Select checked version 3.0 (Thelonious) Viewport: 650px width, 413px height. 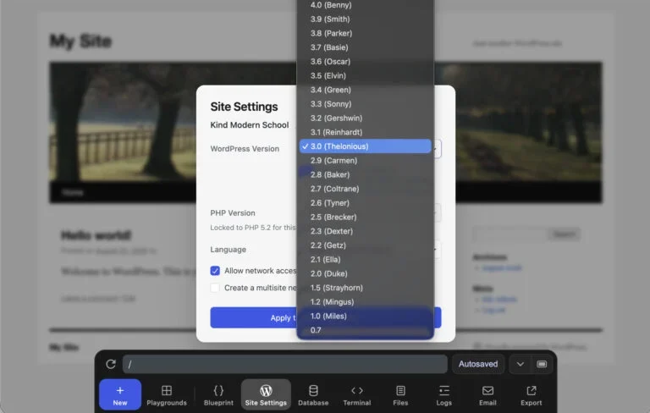point(366,146)
